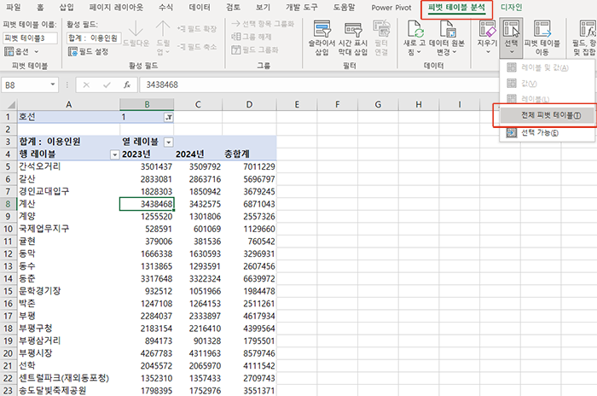Click the formula bar showing 3438468
The height and width of the screenshot is (396, 597).
pos(318,84)
